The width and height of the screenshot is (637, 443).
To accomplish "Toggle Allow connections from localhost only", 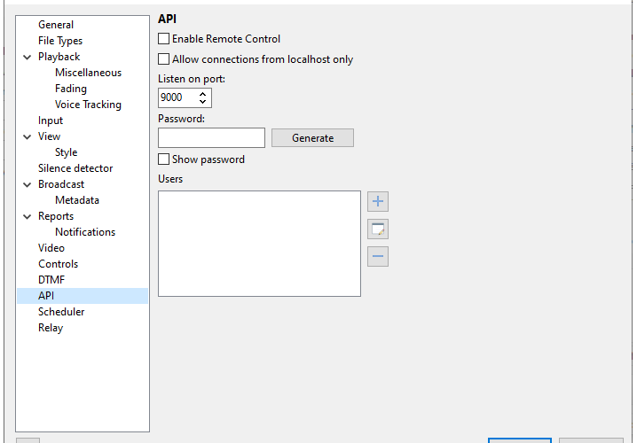I will point(164,58).
